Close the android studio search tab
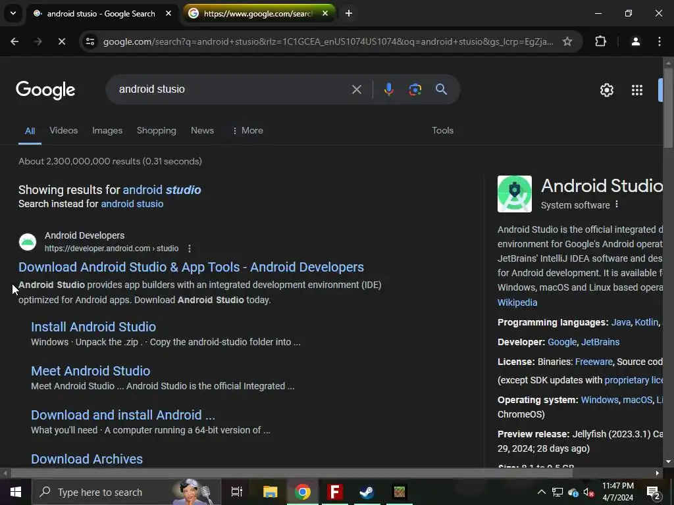The width and height of the screenshot is (674, 505). click(x=168, y=13)
